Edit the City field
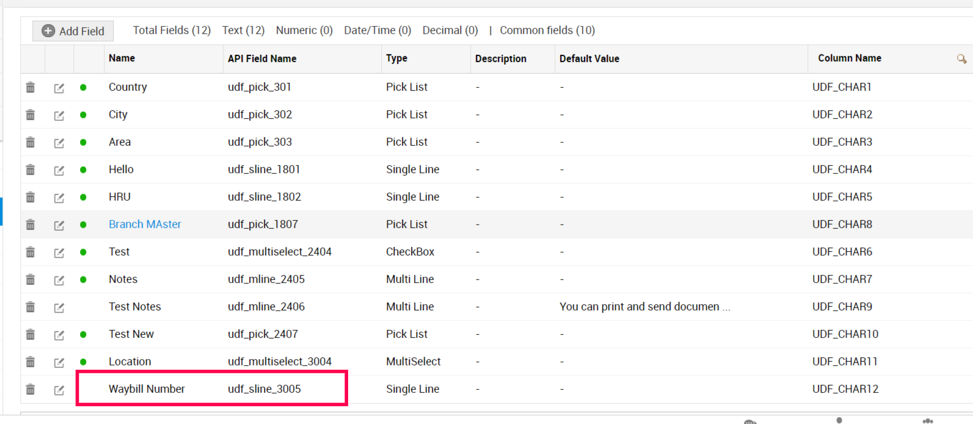This screenshot has width=973, height=424. (x=59, y=115)
